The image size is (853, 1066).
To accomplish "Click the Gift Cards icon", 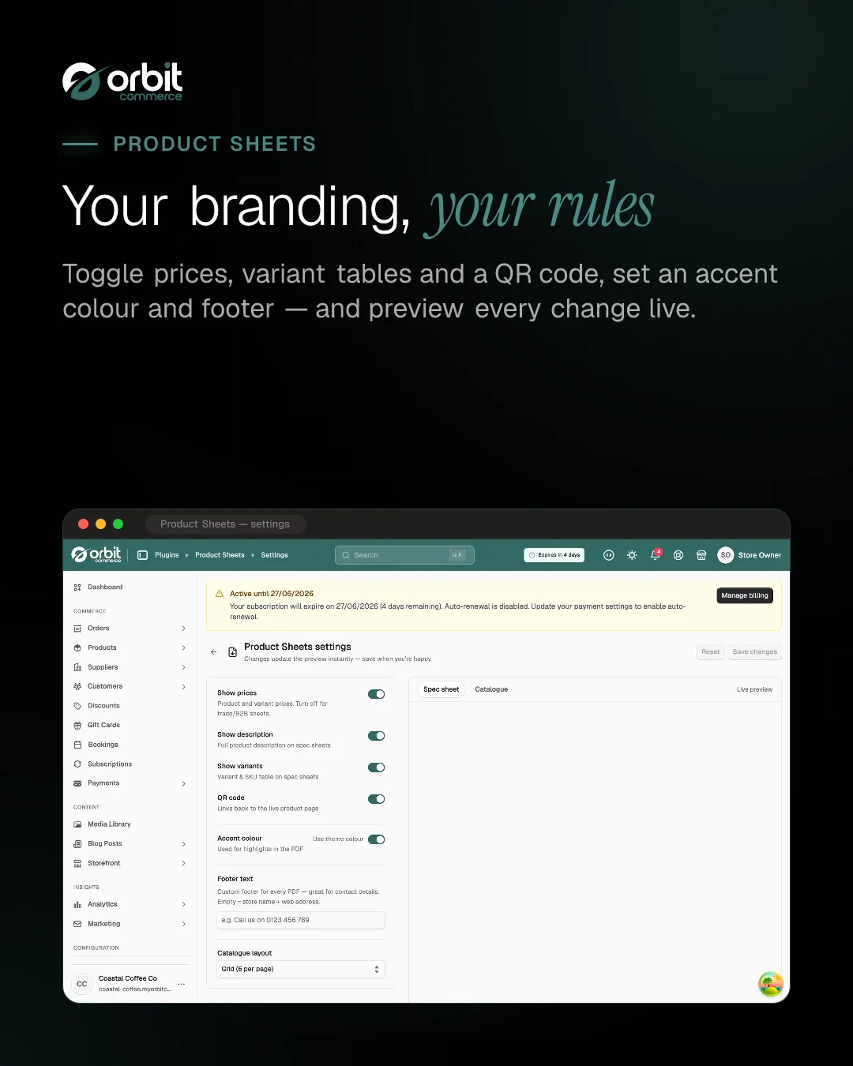I will 77,725.
